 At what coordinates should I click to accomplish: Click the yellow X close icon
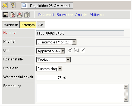tap(5, 5)
